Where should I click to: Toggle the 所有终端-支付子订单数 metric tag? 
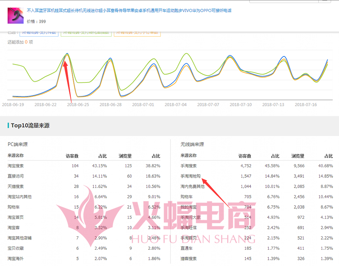point(137,34)
